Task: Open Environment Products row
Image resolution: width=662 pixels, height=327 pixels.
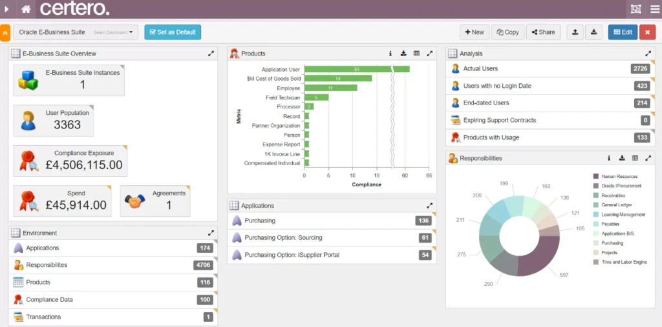Action: click(x=113, y=282)
